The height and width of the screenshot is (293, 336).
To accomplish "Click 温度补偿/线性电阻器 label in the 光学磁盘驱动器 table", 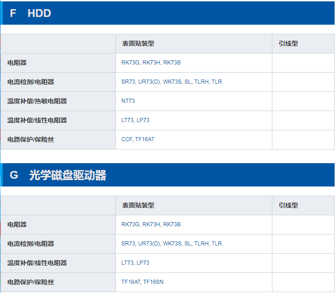I will [x=37, y=263].
